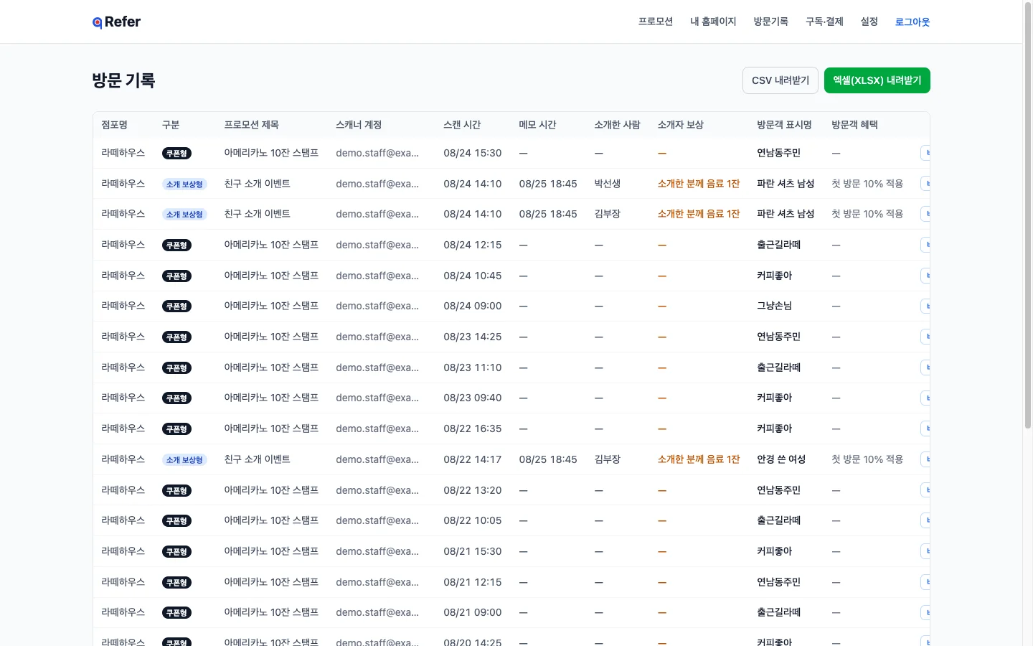Download visit records via CSV 내려받기

click(x=780, y=80)
